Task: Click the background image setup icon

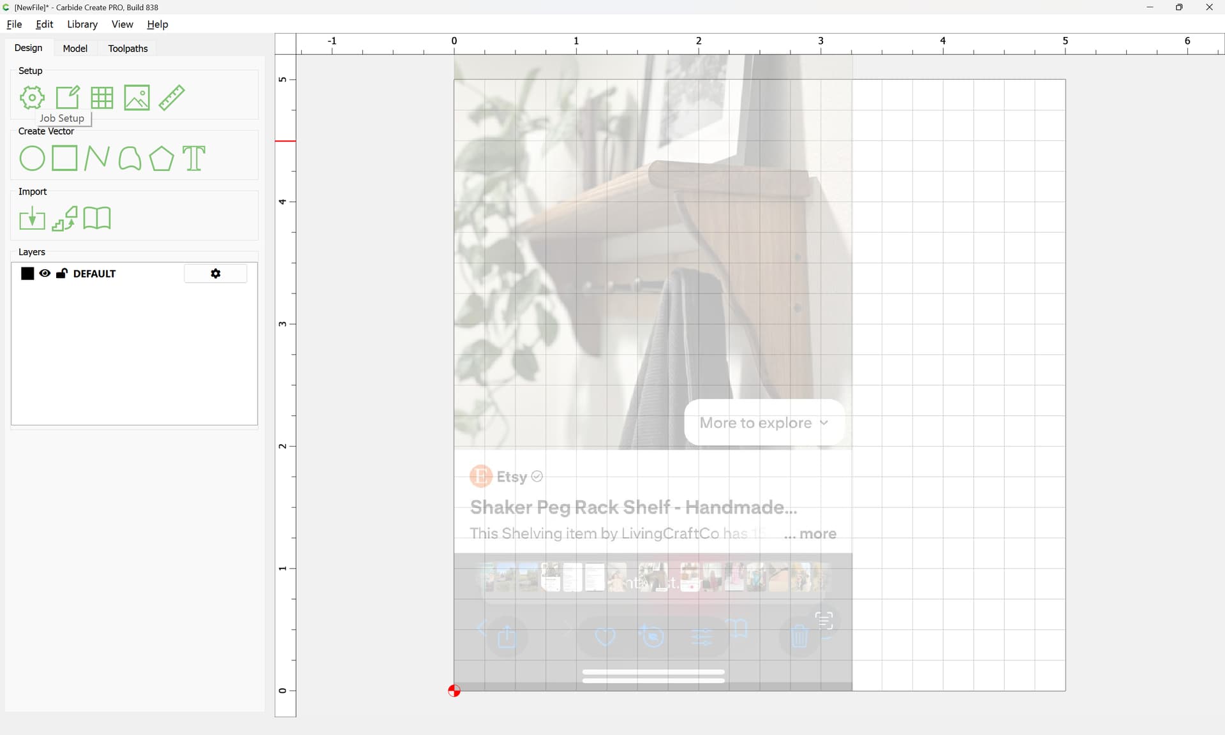Action: pos(137,98)
